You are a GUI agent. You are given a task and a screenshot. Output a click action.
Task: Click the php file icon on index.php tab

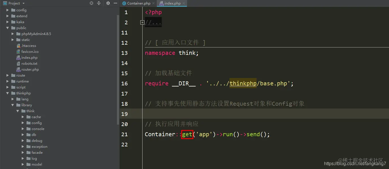161,3
